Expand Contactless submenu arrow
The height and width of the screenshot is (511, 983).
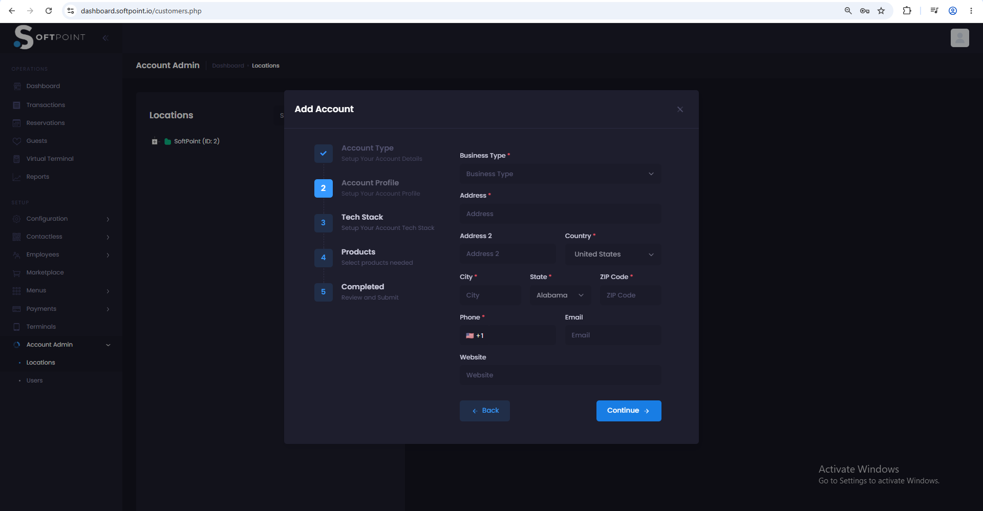(108, 237)
